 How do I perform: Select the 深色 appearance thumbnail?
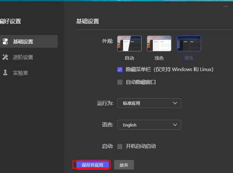[189, 43]
